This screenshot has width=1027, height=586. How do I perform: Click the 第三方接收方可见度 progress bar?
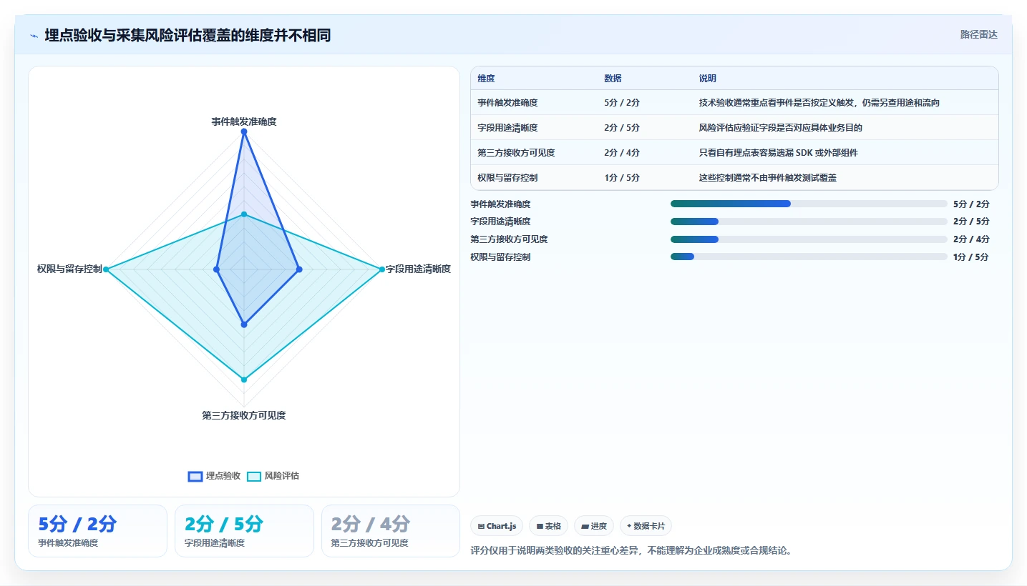(x=809, y=239)
